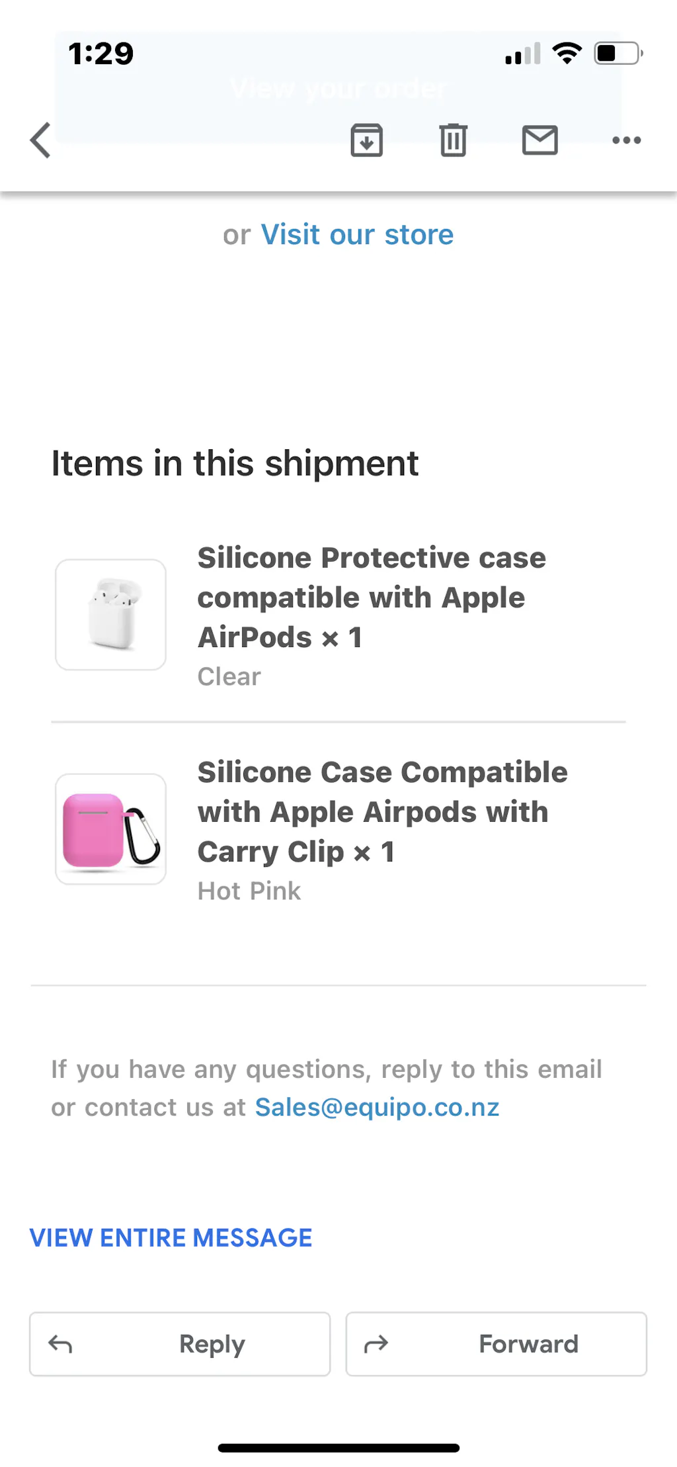Tap the cellular signal bars
Viewport: 677px width, 1467px height.
[522, 54]
